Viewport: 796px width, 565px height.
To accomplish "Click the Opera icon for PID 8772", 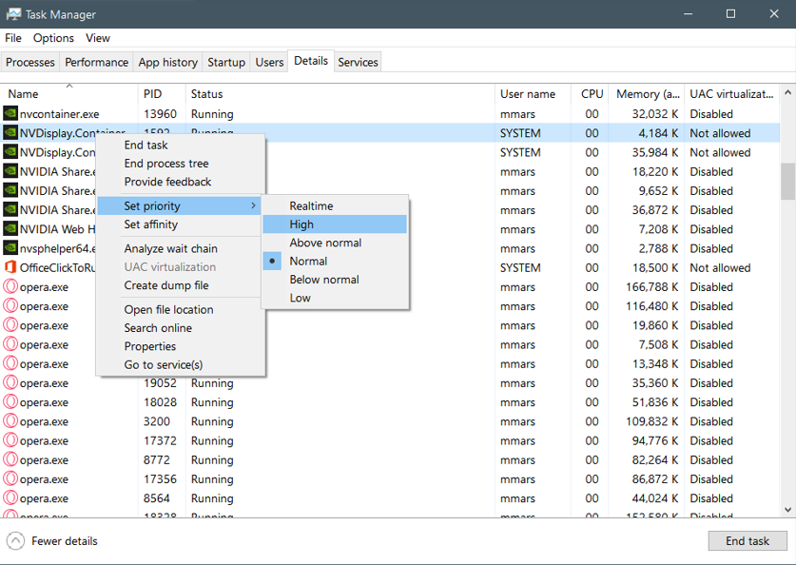I will pos(10,460).
